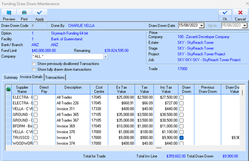Click the Previous Draw Down column header

208,89
